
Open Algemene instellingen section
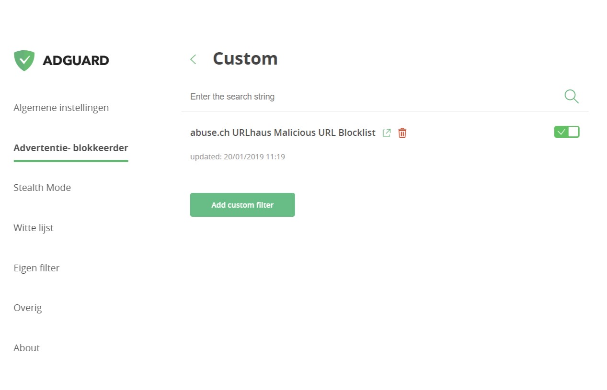[61, 108]
